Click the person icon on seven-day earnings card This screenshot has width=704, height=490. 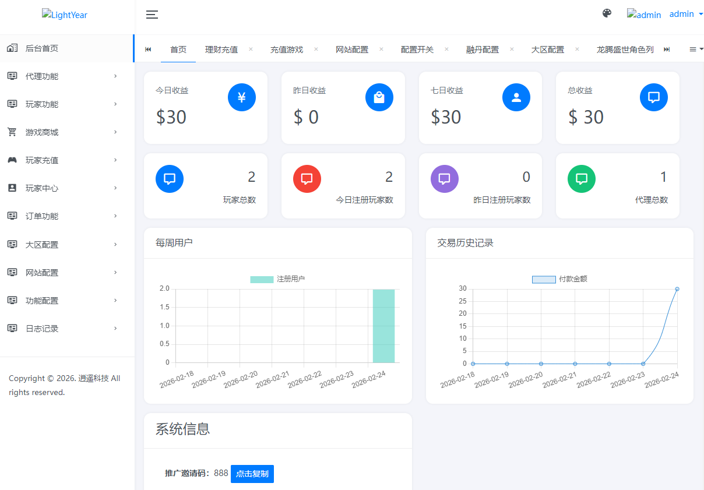pyautogui.click(x=516, y=97)
